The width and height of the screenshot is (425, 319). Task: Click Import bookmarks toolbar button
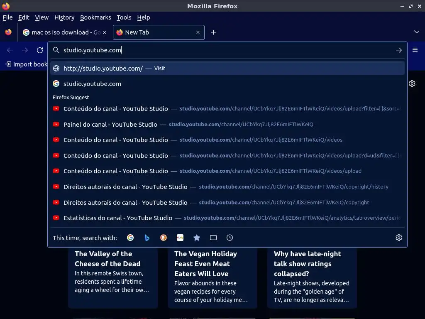pos(26,64)
